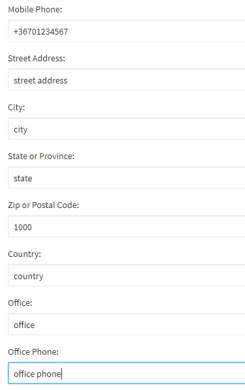Click the "City:" field label
Image resolution: width=245 pixels, height=390 pixels.
coord(16,108)
